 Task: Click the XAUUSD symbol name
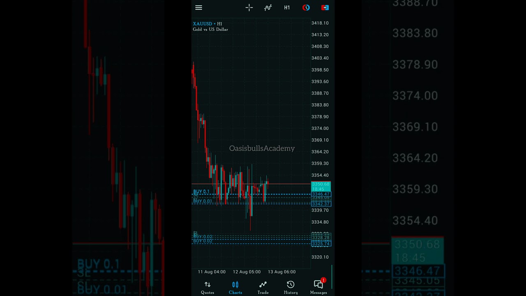click(203, 24)
